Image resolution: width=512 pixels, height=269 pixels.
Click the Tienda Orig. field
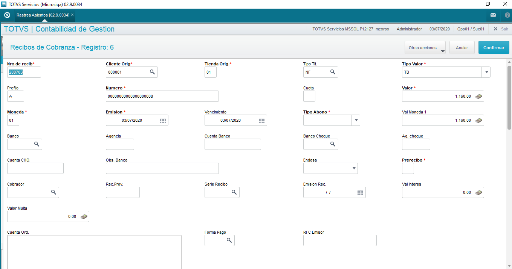[211, 72]
